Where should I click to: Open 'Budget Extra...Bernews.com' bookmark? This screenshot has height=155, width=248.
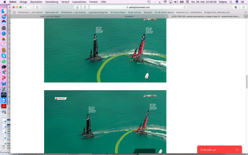pos(217,12)
